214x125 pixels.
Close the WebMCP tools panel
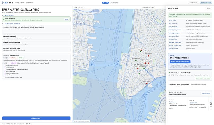[x=209, y=8]
